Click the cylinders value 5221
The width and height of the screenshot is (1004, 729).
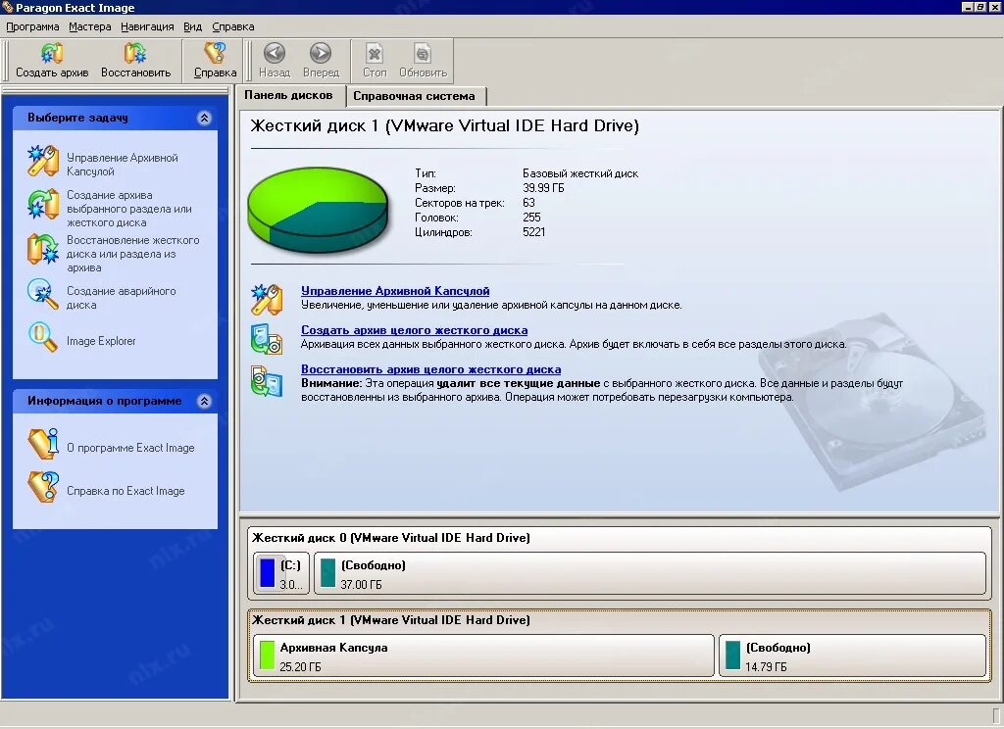point(534,231)
